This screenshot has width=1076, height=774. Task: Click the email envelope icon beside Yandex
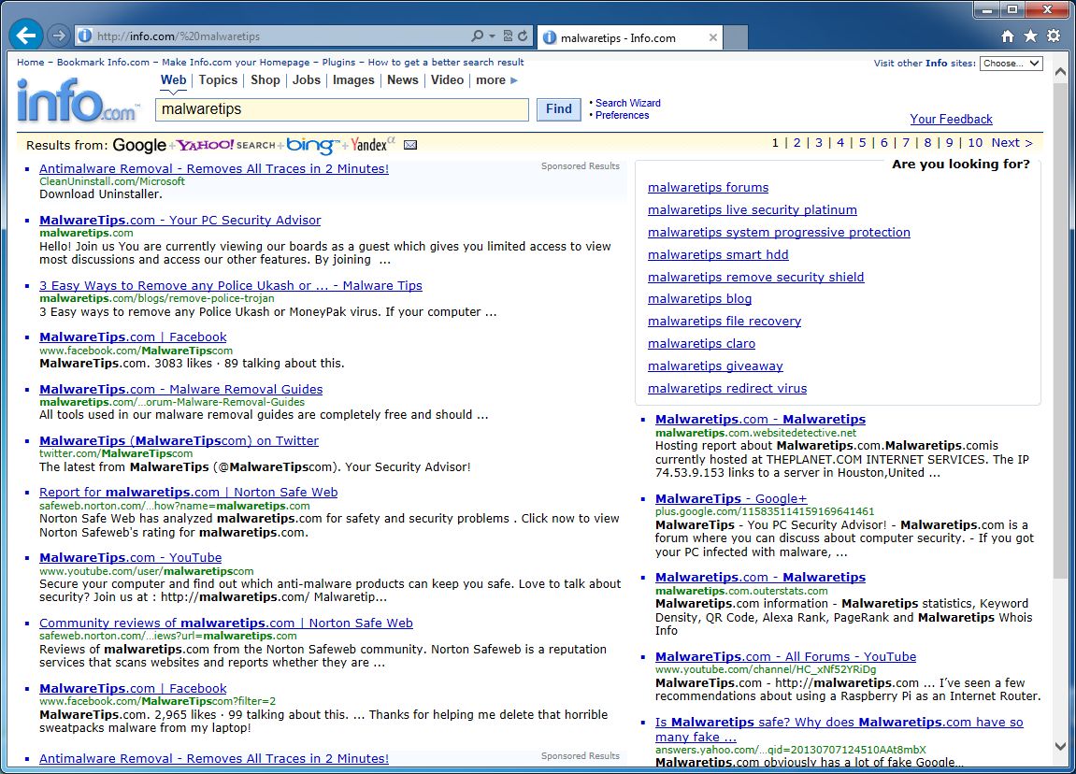[410, 145]
